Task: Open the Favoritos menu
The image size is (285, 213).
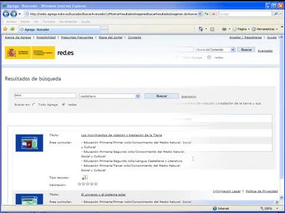Action: (x=49, y=22)
